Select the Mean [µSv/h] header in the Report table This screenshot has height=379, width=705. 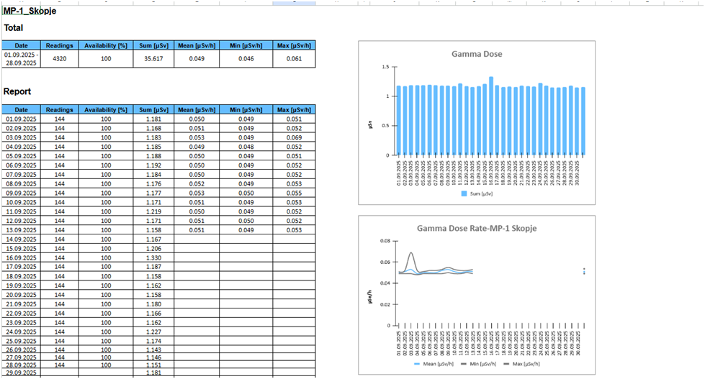(x=197, y=109)
